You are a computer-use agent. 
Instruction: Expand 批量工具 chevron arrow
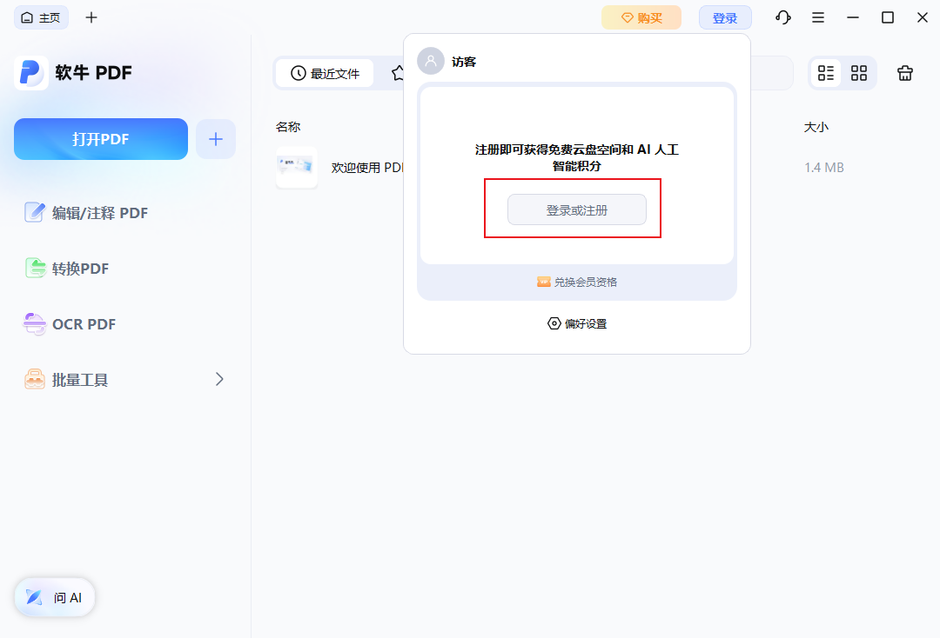(x=219, y=379)
